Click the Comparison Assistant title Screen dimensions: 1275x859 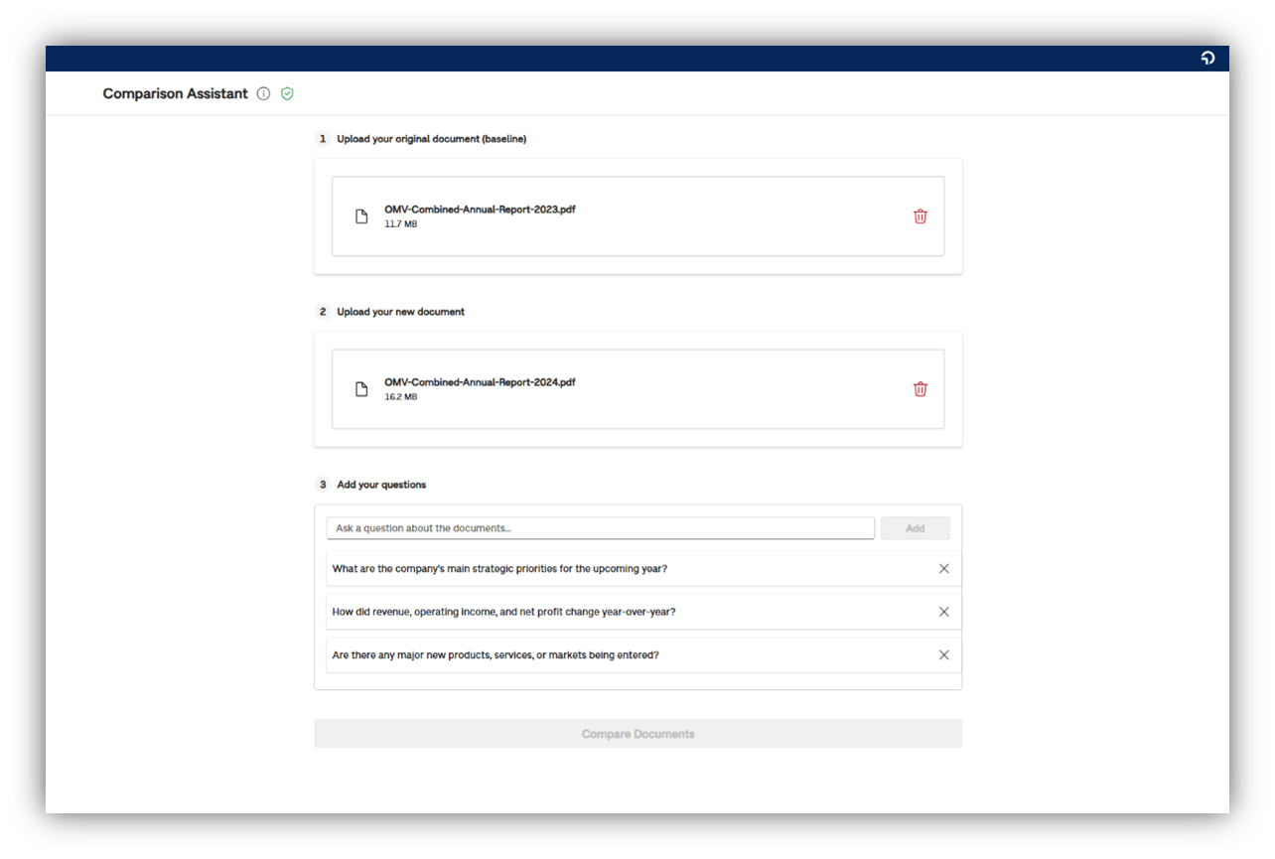pyautogui.click(x=176, y=93)
